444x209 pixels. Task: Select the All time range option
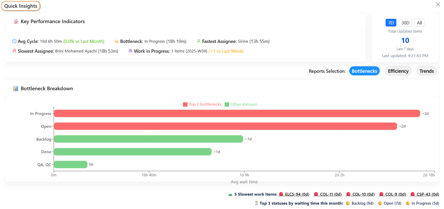coord(419,23)
